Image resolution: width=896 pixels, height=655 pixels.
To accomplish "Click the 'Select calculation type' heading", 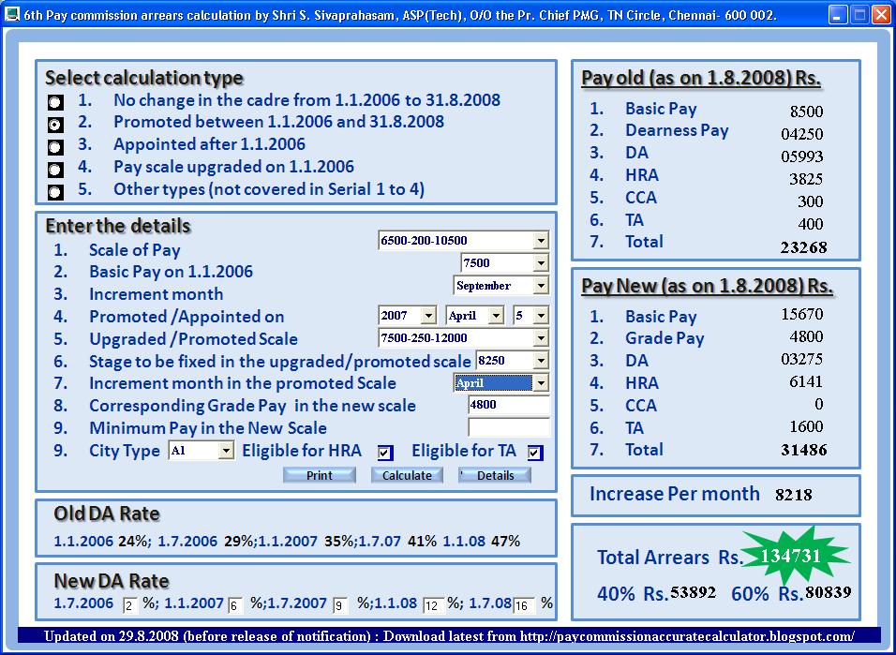I will (144, 78).
